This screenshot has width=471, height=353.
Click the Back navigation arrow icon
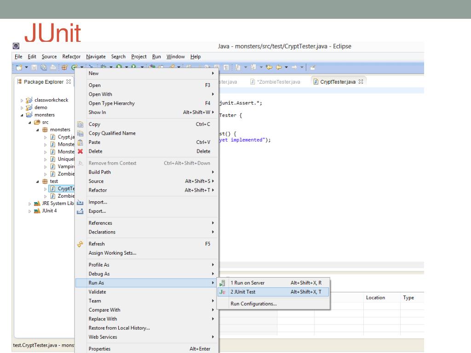279,67
